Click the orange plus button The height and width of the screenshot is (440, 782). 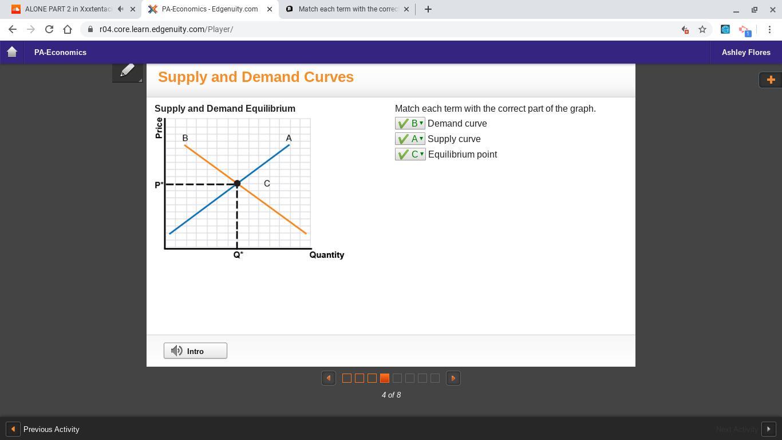[x=771, y=80]
